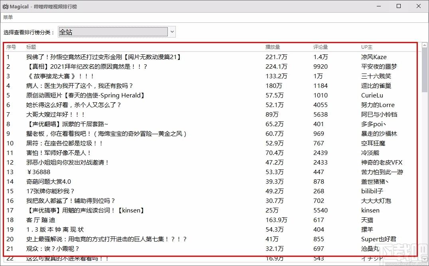Select row 原创动画短片 Spring Herald
Image resolution: width=429 pixels, height=266 pixels.
(x=211, y=95)
